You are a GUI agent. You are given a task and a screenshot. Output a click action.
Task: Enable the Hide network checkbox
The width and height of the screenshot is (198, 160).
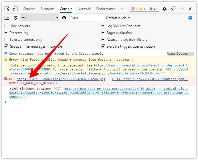tap(7, 26)
